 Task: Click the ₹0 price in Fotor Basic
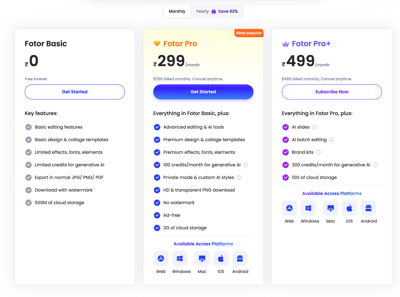click(31, 61)
